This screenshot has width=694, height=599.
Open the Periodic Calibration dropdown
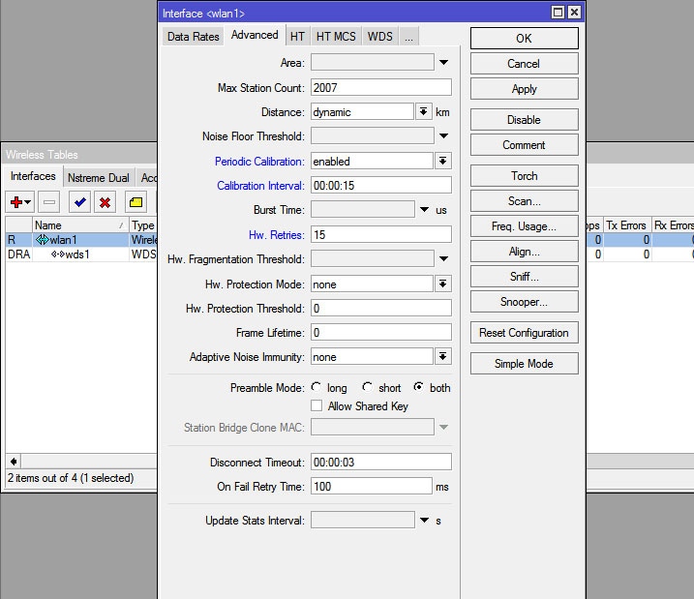pyautogui.click(x=443, y=162)
